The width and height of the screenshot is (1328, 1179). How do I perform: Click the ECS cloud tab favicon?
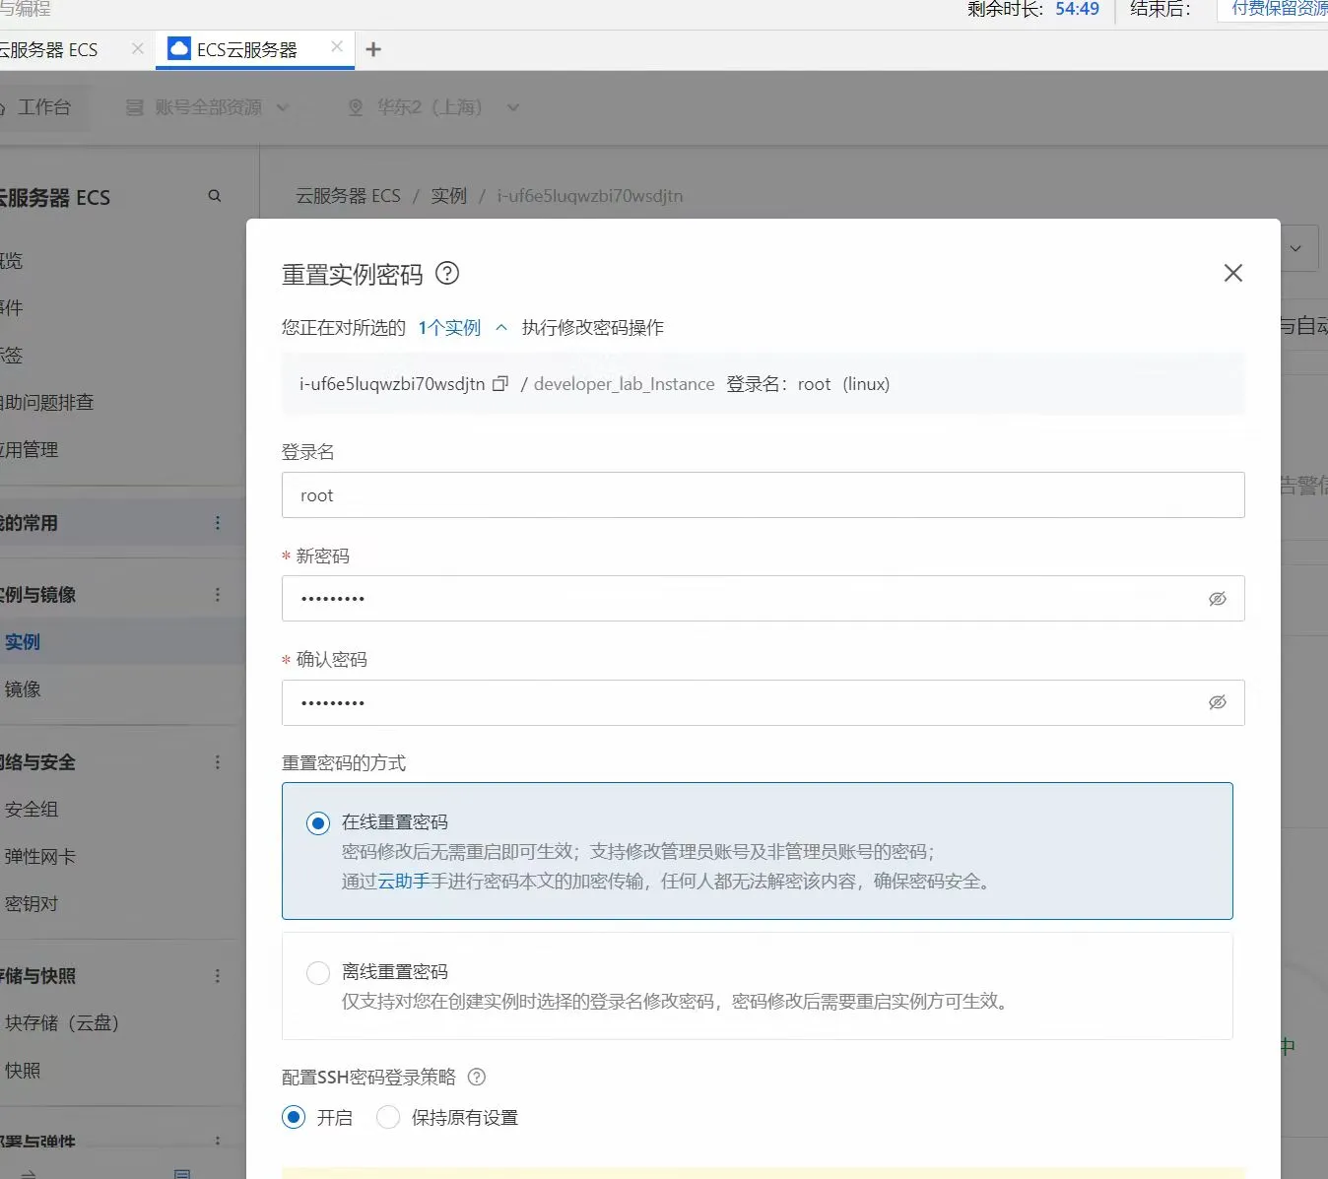(179, 48)
